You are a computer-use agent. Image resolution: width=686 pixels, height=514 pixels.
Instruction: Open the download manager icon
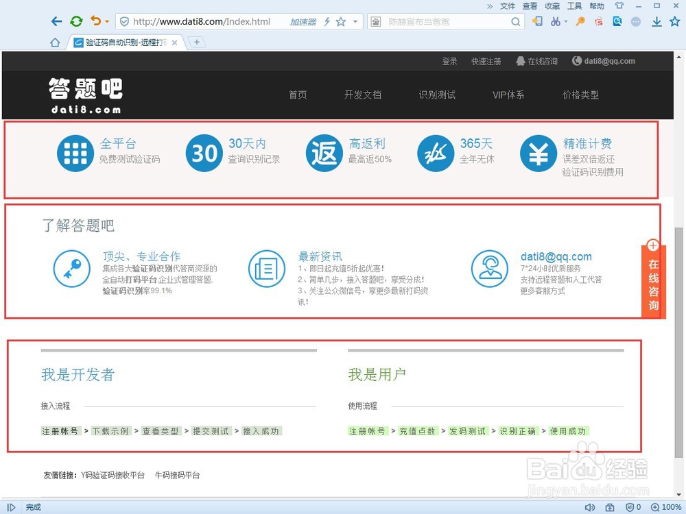[655, 21]
